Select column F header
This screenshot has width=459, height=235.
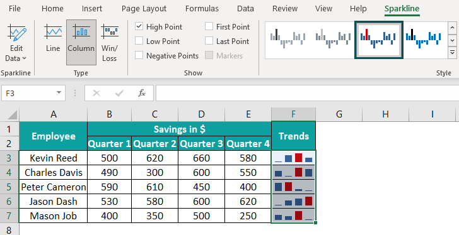coord(293,114)
